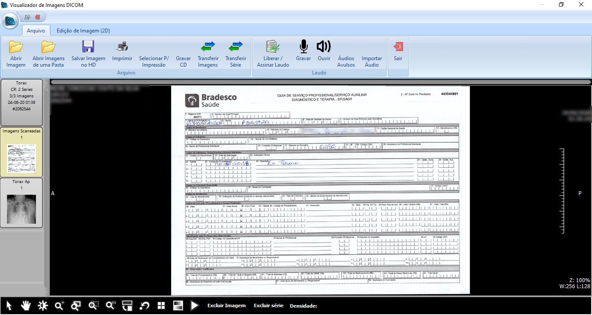This screenshot has height=315, width=592.
Task: Click the Abrir Imagem folder icon
Action: click(16, 47)
